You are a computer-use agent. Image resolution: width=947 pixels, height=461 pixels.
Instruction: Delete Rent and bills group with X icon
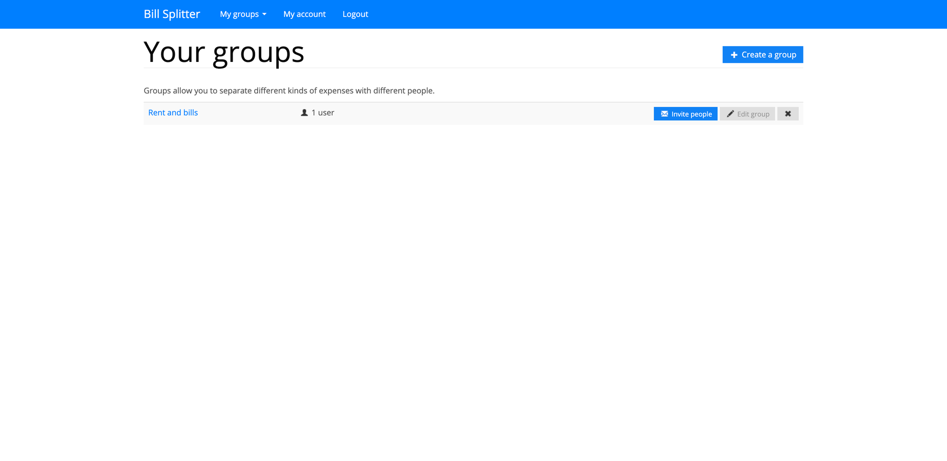pos(788,114)
